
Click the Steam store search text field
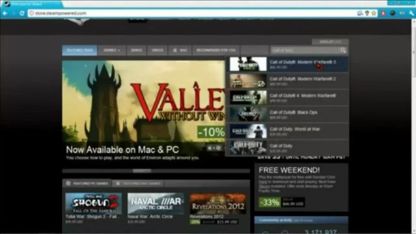point(305,50)
